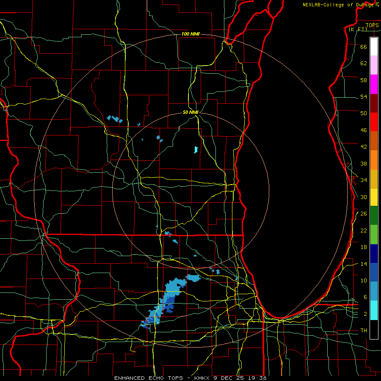Click the gold legend swatch
This screenshot has height=381, width=381.
(374, 179)
